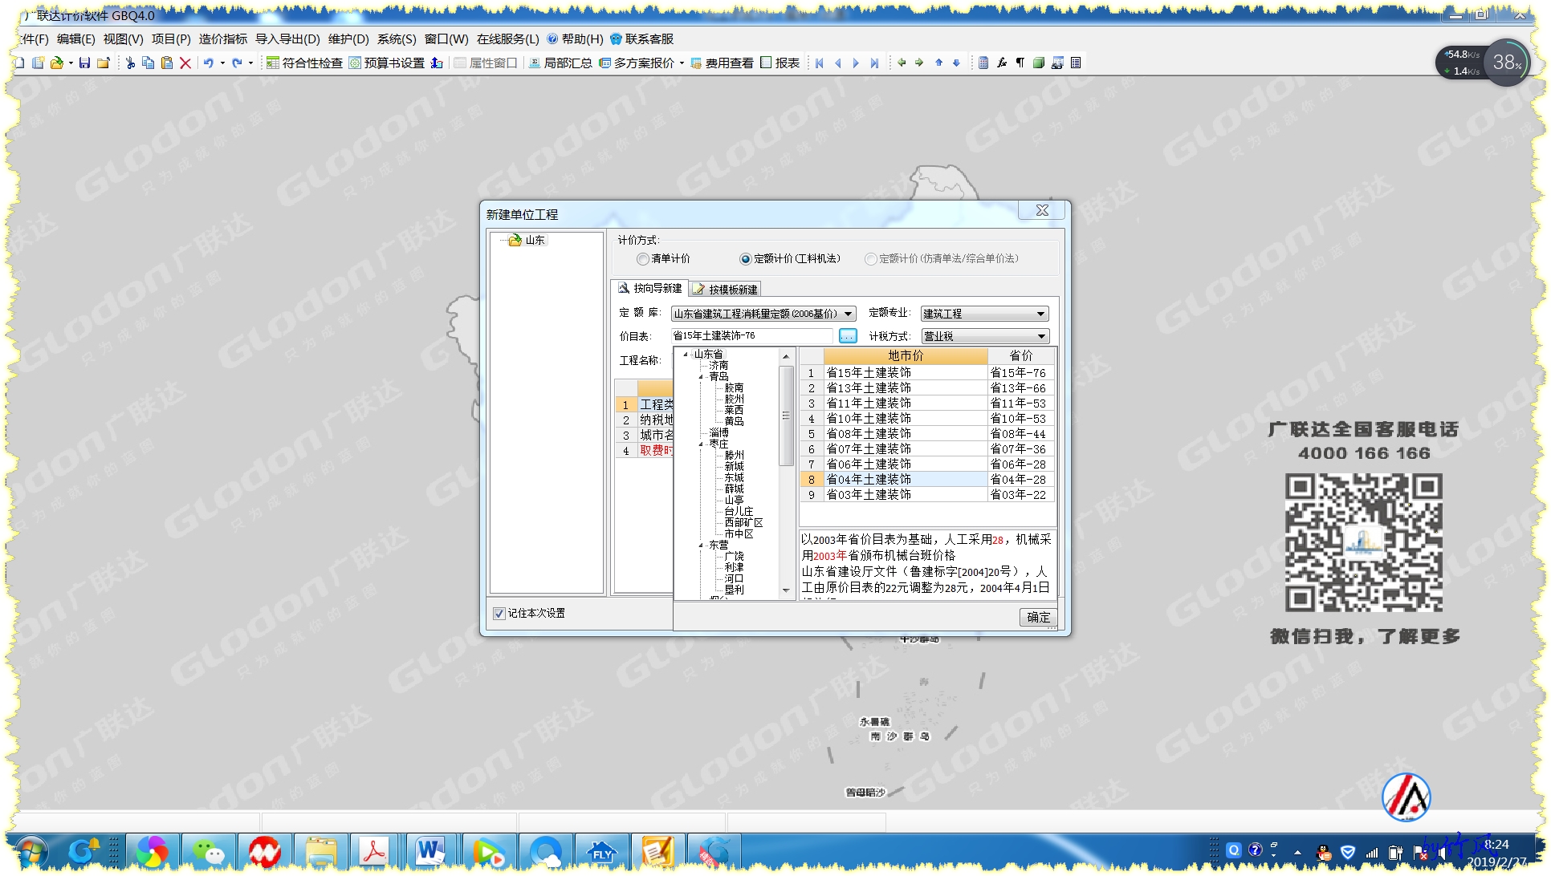
Task: Click the calculator icon in toolbar
Action: 983,63
